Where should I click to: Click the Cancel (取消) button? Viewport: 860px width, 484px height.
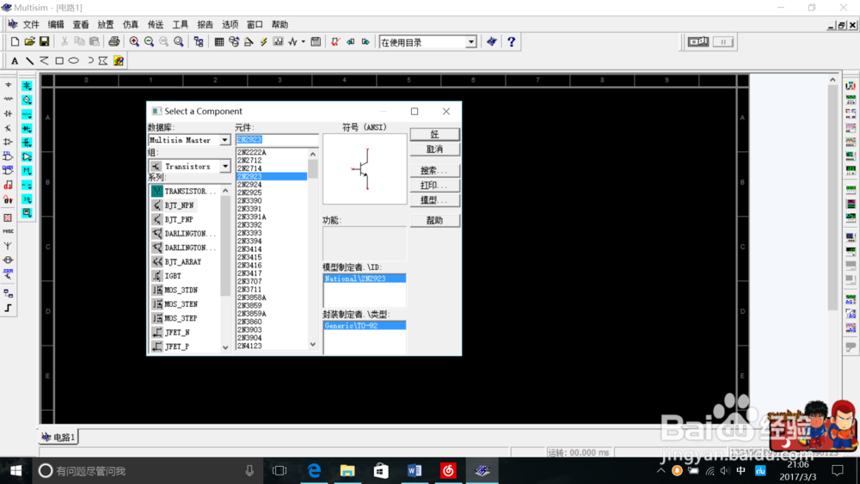coord(434,149)
